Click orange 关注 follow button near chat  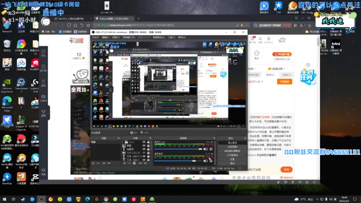pos(287,170)
